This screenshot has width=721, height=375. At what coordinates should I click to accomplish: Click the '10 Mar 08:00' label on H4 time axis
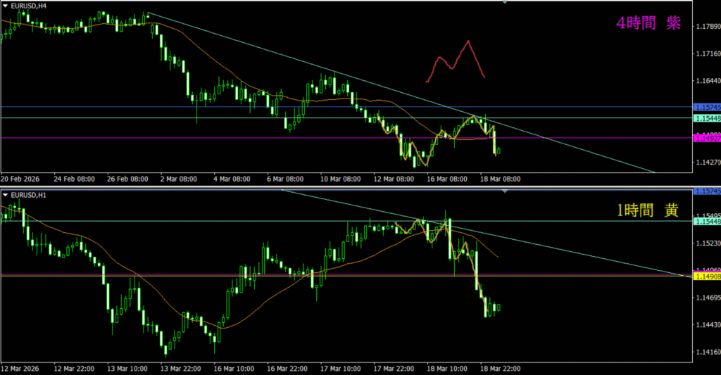(341, 179)
